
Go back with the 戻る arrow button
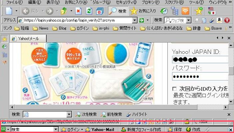click(x=30, y=11)
